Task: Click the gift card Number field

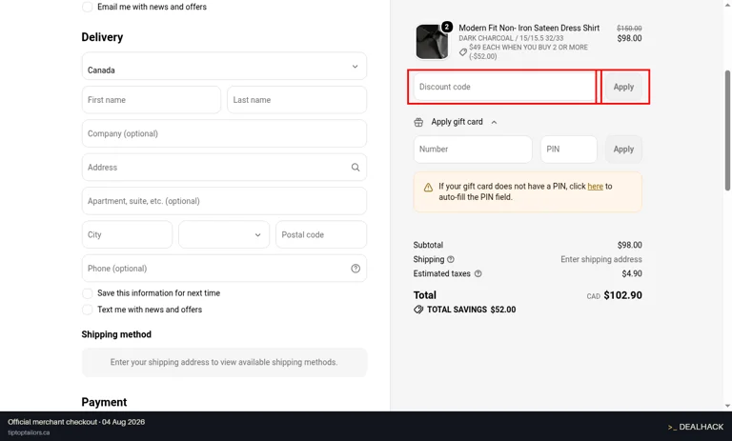Action: pyautogui.click(x=473, y=150)
